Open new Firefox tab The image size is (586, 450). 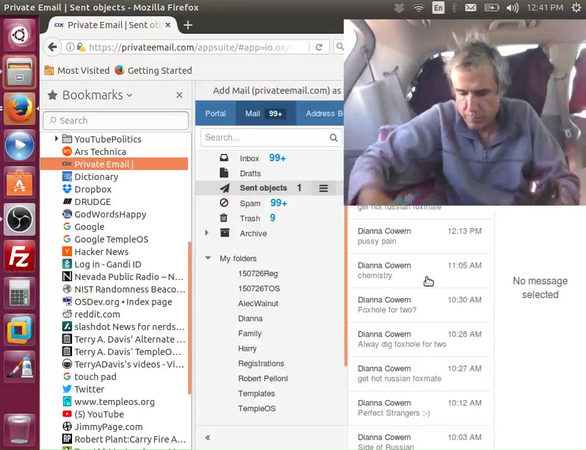tap(188, 25)
